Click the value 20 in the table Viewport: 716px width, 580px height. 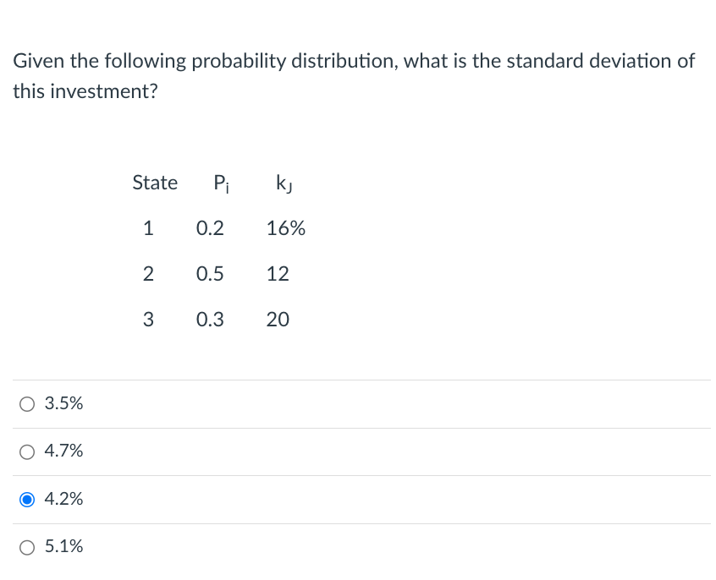(x=278, y=319)
